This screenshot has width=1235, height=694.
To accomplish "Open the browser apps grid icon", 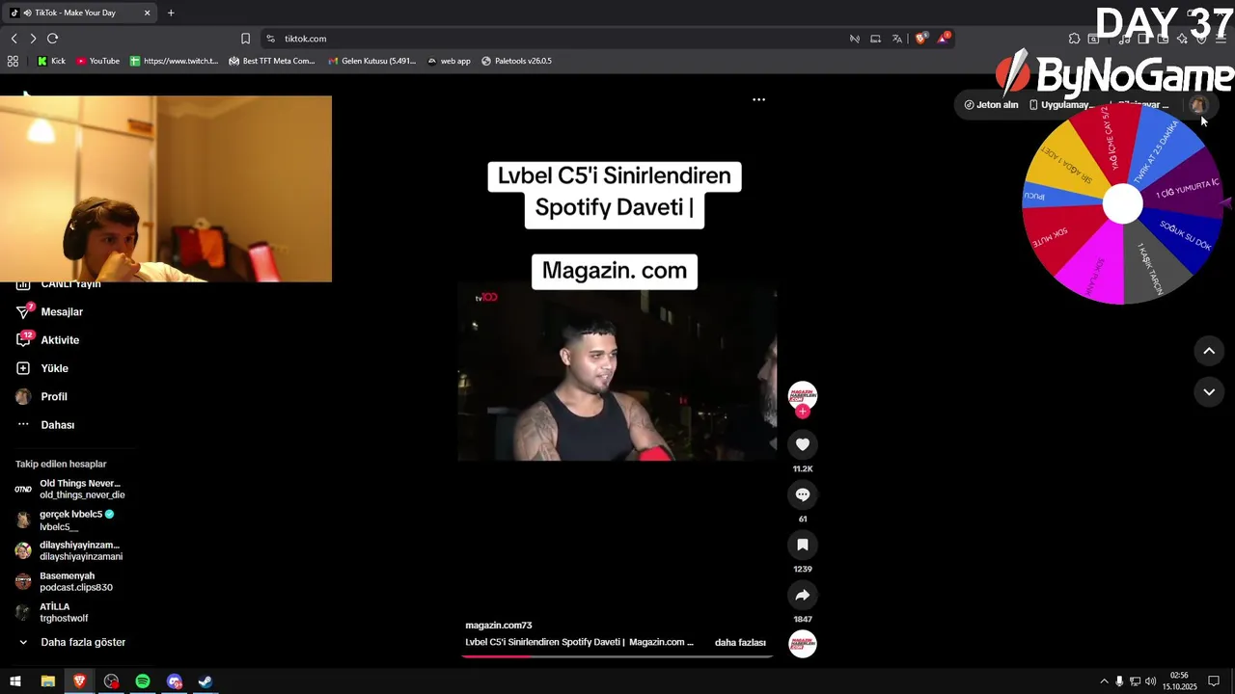I will click(x=13, y=61).
